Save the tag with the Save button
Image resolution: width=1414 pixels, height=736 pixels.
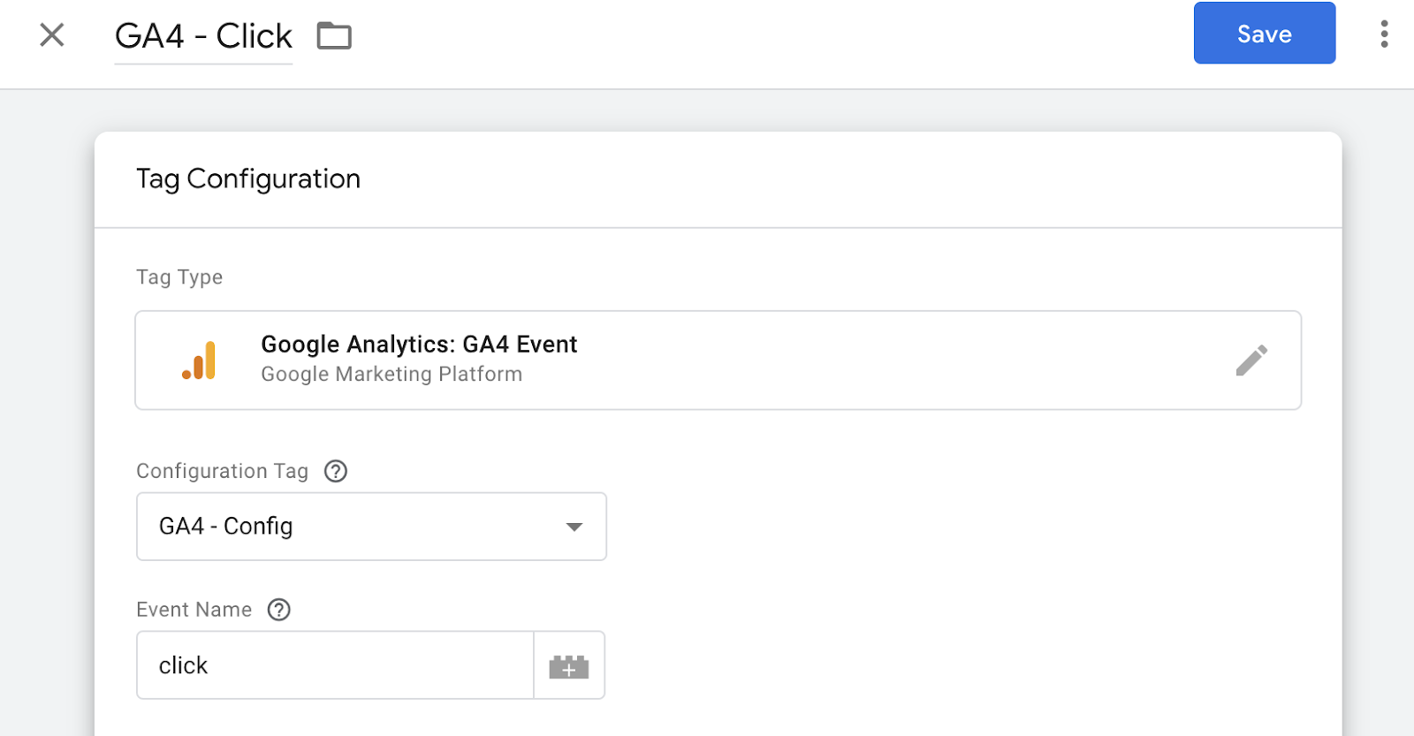(1264, 34)
